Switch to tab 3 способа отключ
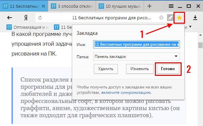The width and height of the screenshot is (203, 126). [x=72, y=6]
